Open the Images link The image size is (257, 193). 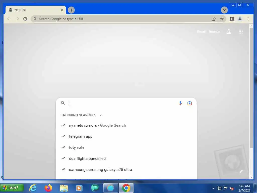point(214,31)
